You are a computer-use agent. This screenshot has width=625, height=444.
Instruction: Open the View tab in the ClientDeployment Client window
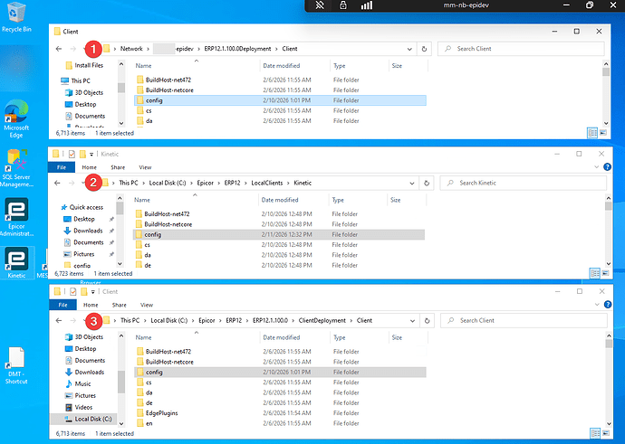point(147,305)
